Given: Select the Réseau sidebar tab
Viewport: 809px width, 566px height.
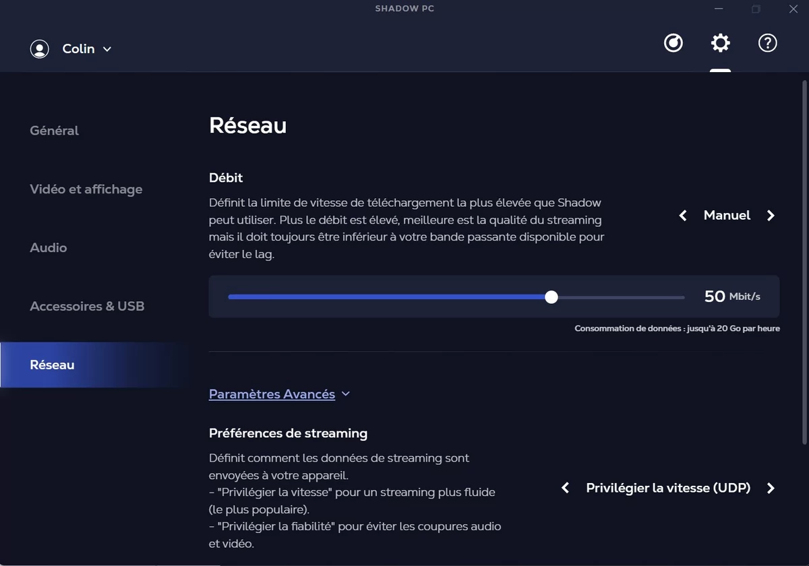Looking at the screenshot, I should (94, 365).
